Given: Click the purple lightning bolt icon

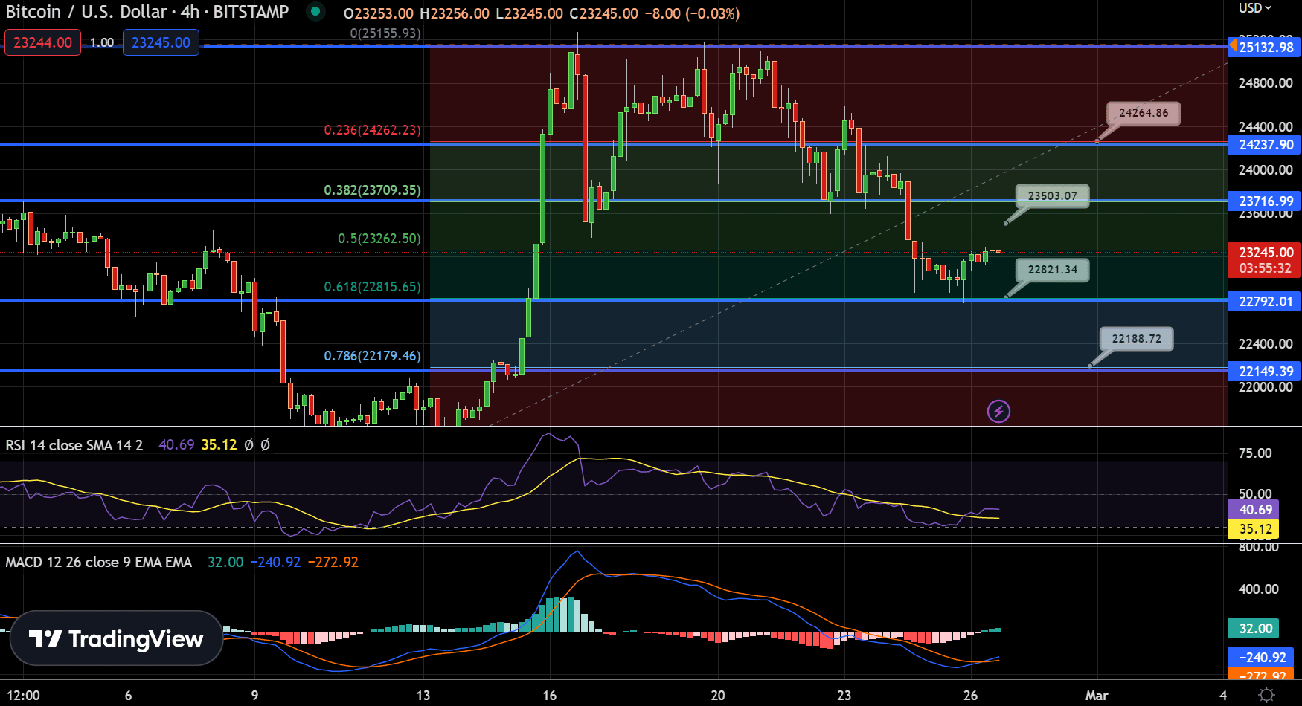Looking at the screenshot, I should 998,411.
